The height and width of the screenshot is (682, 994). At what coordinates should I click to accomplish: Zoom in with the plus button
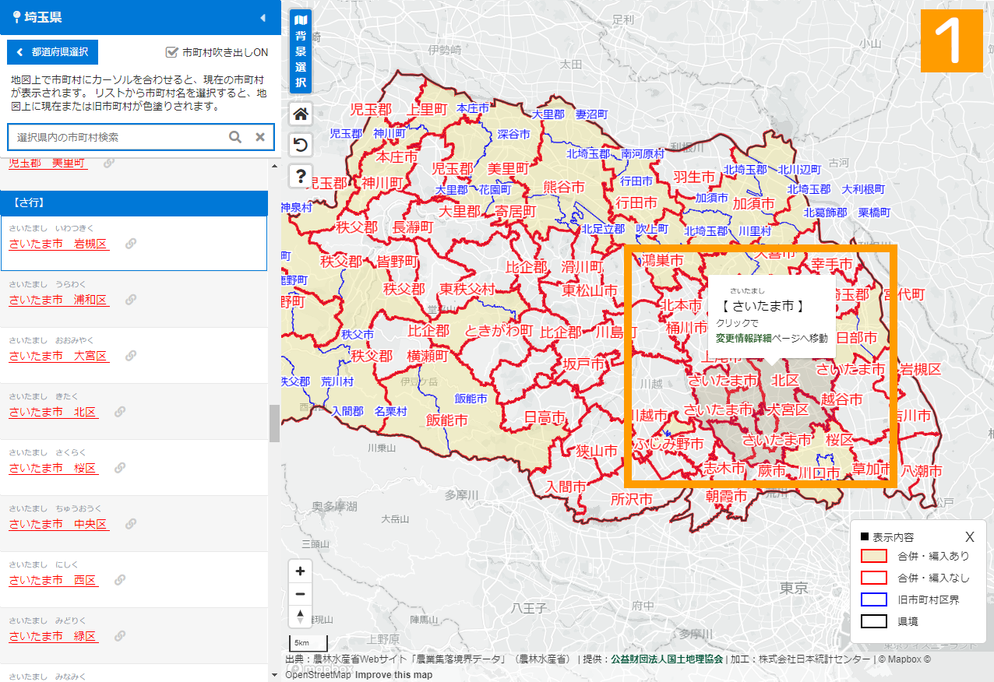301,571
